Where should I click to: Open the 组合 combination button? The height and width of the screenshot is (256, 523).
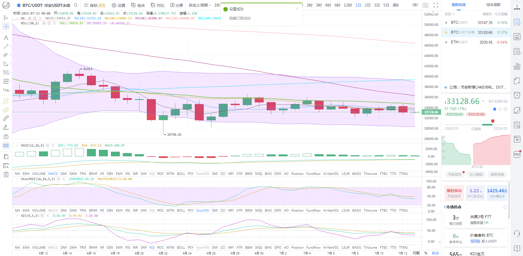coord(138,5)
